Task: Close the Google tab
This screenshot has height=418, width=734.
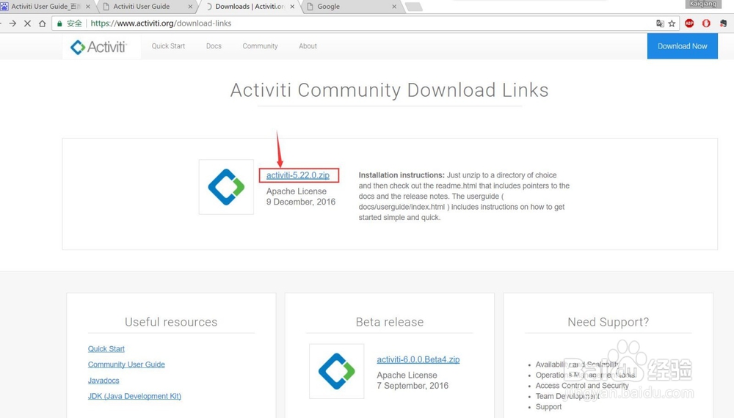Action: (394, 7)
